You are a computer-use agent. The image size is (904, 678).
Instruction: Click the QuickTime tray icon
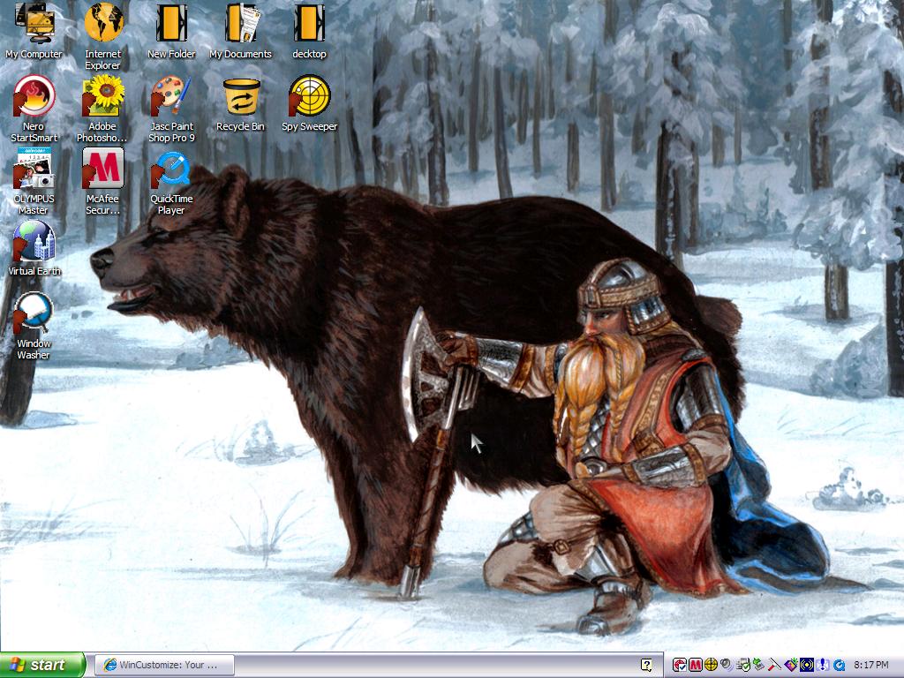tap(839, 665)
